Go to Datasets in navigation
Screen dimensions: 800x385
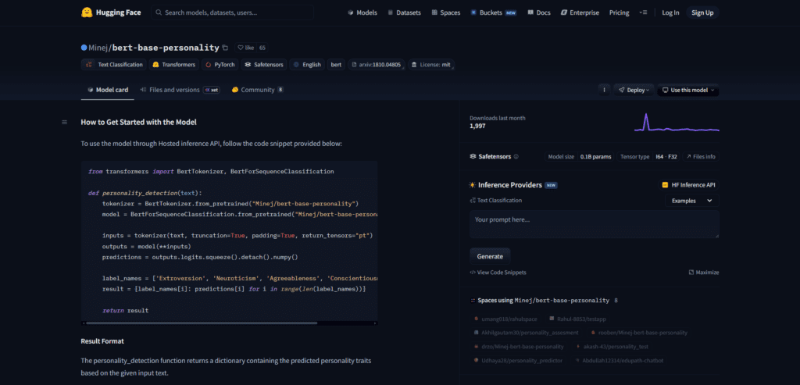405,12
